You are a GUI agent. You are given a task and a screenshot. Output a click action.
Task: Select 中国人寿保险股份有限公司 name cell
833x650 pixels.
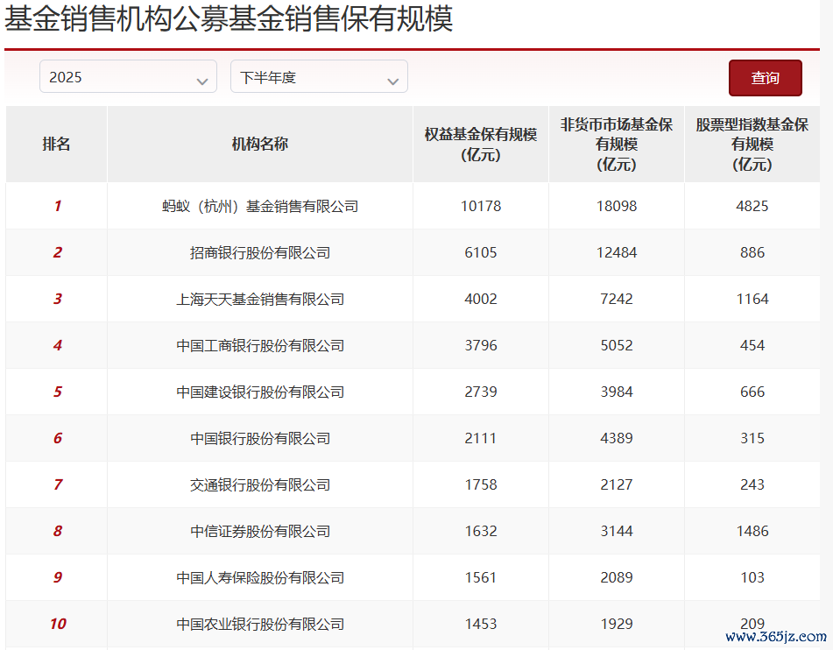(x=260, y=577)
